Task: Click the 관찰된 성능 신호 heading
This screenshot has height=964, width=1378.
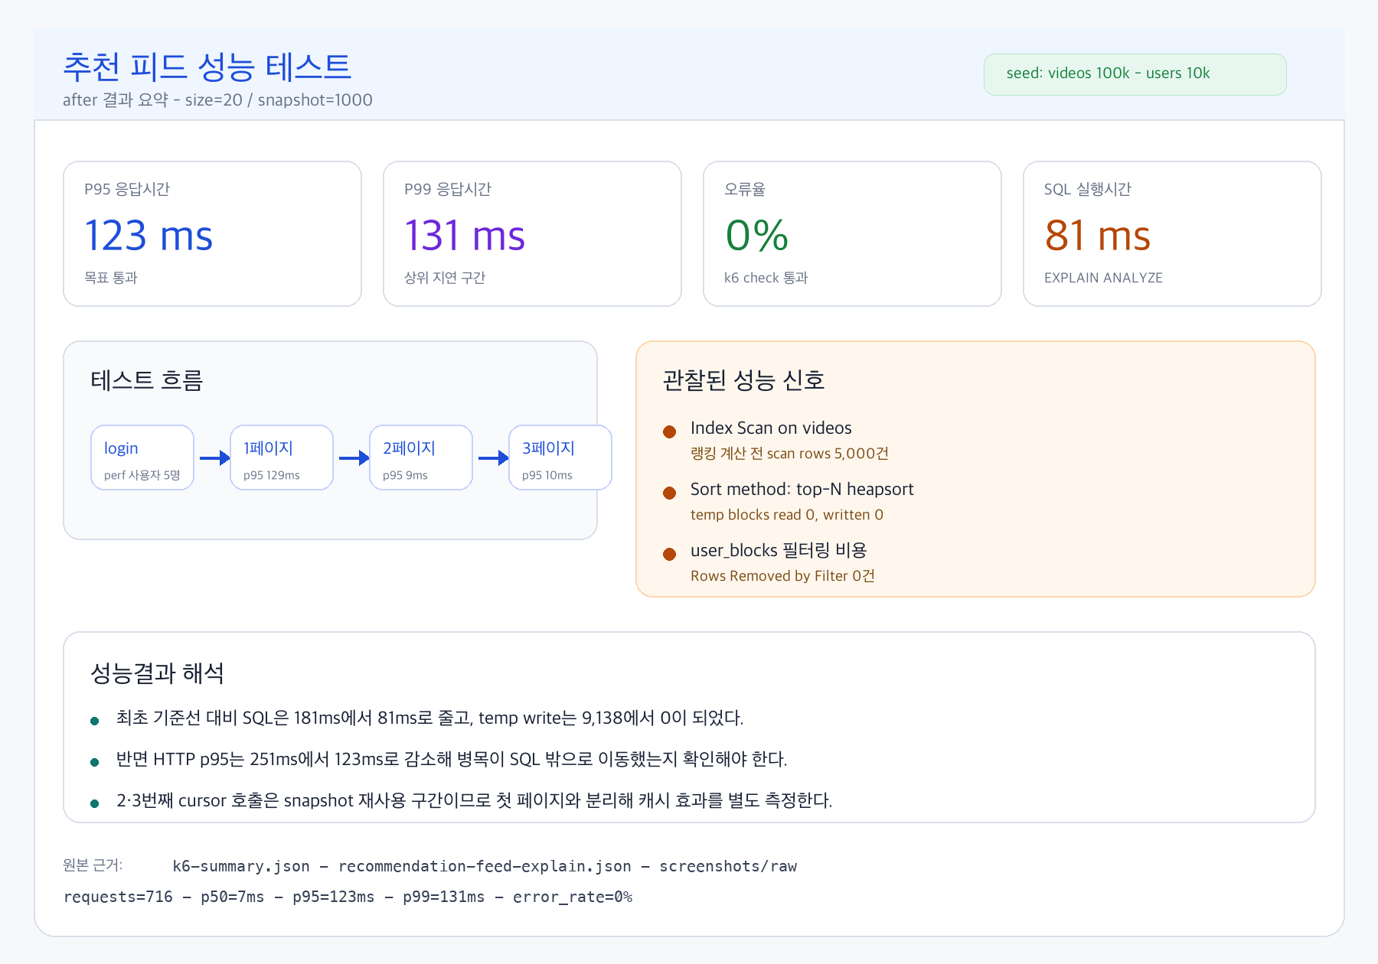Action: [743, 380]
